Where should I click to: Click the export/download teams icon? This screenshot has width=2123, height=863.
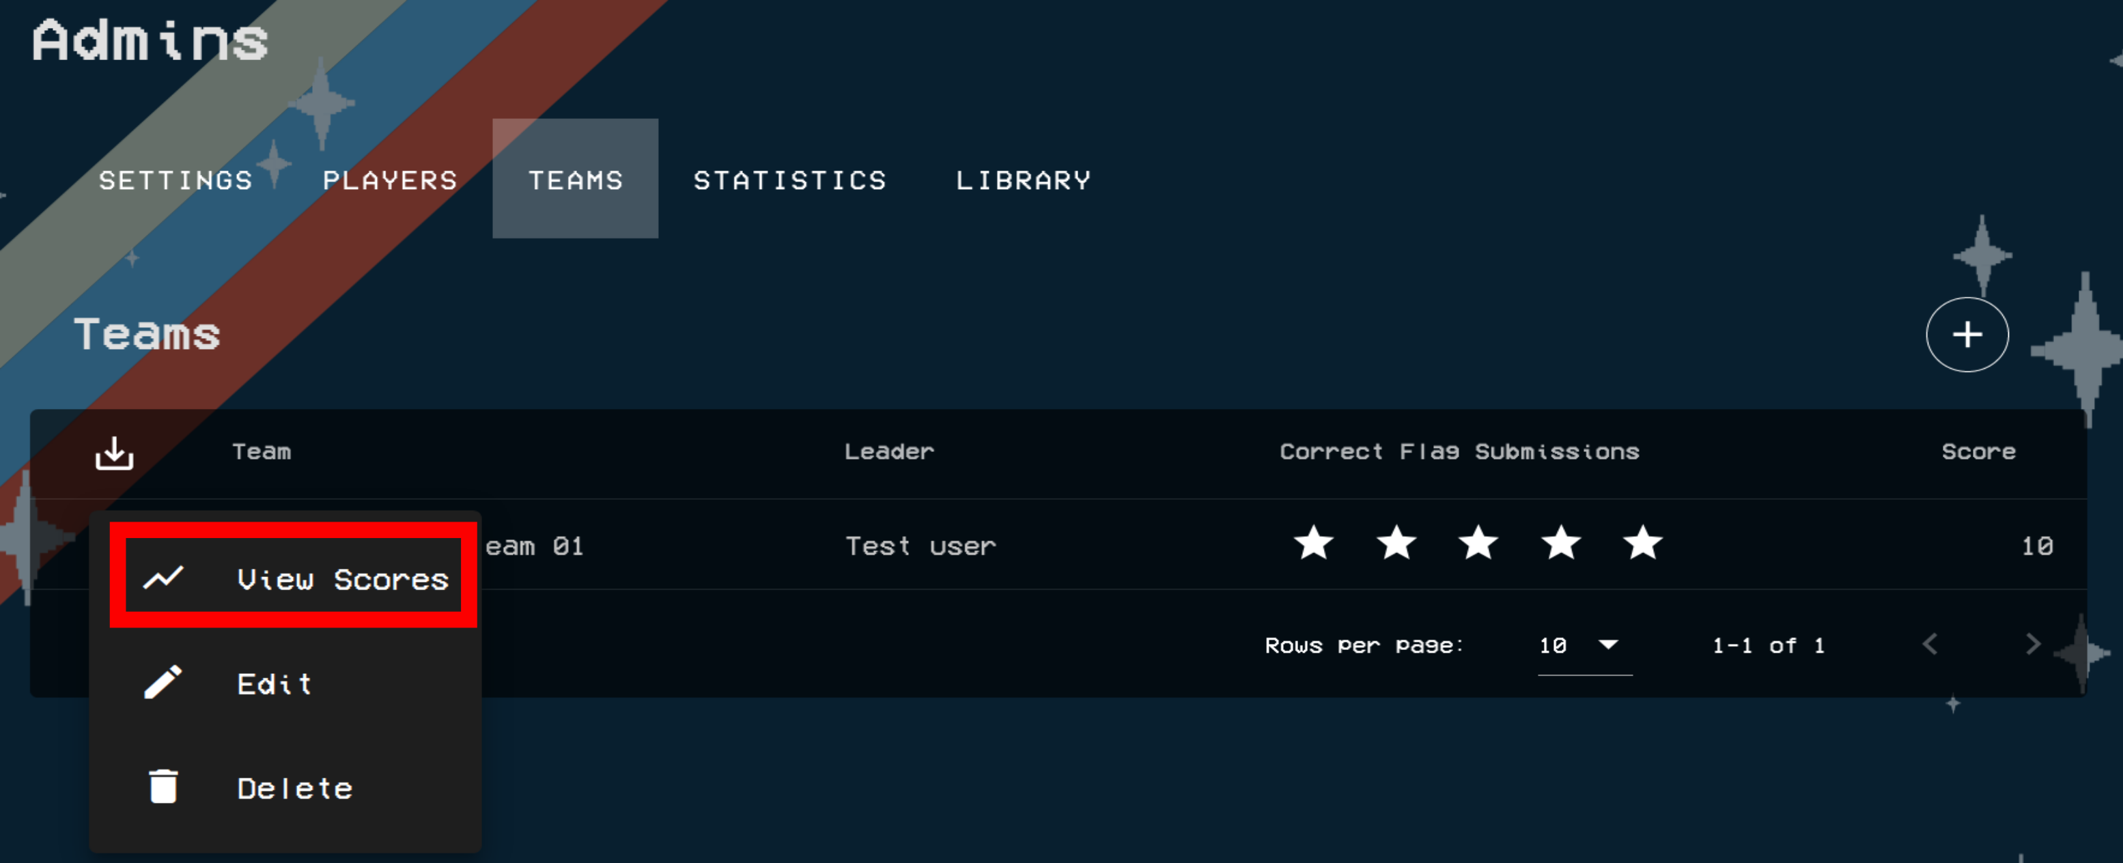[x=114, y=452]
